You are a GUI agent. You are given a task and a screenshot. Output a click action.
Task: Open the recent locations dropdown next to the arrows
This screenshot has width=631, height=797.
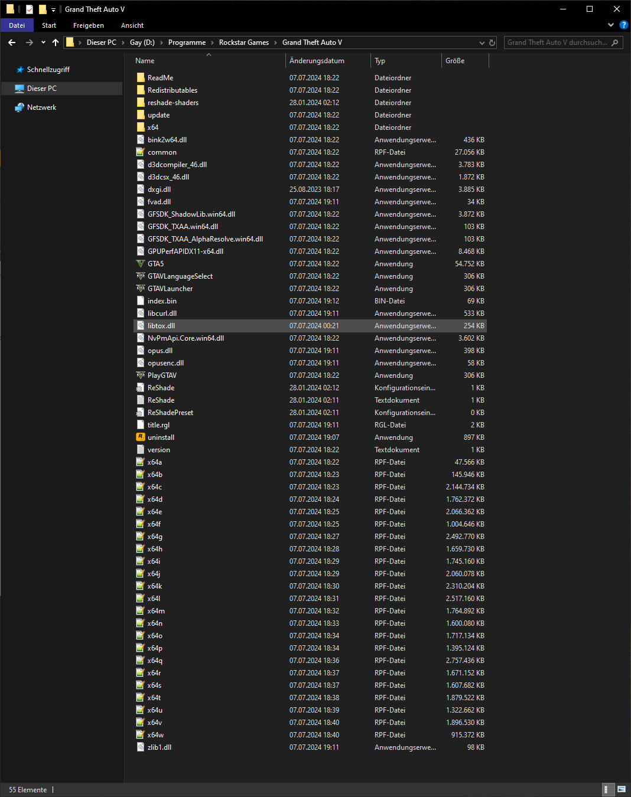pos(43,42)
